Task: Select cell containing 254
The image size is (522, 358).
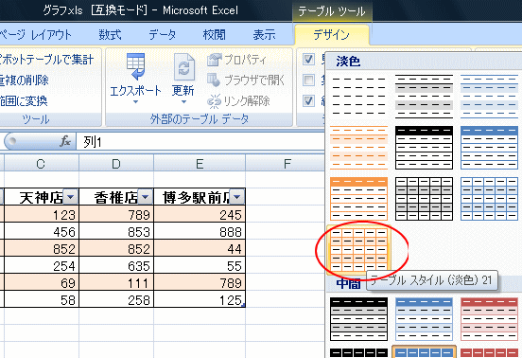Action: 42,266
